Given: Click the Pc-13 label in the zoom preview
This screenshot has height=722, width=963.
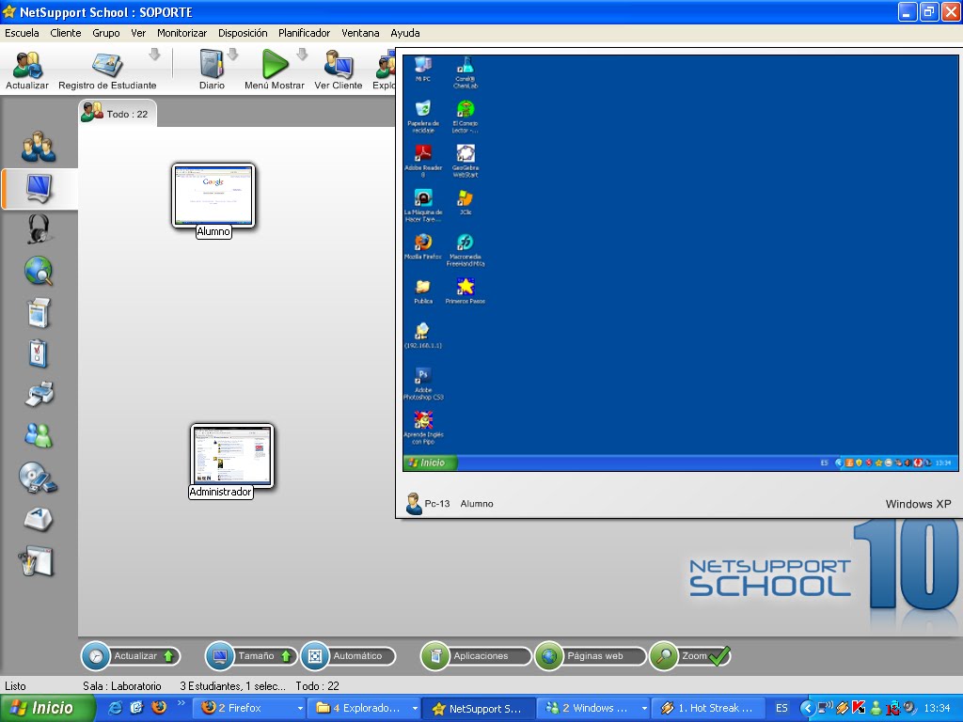Looking at the screenshot, I should 437,504.
